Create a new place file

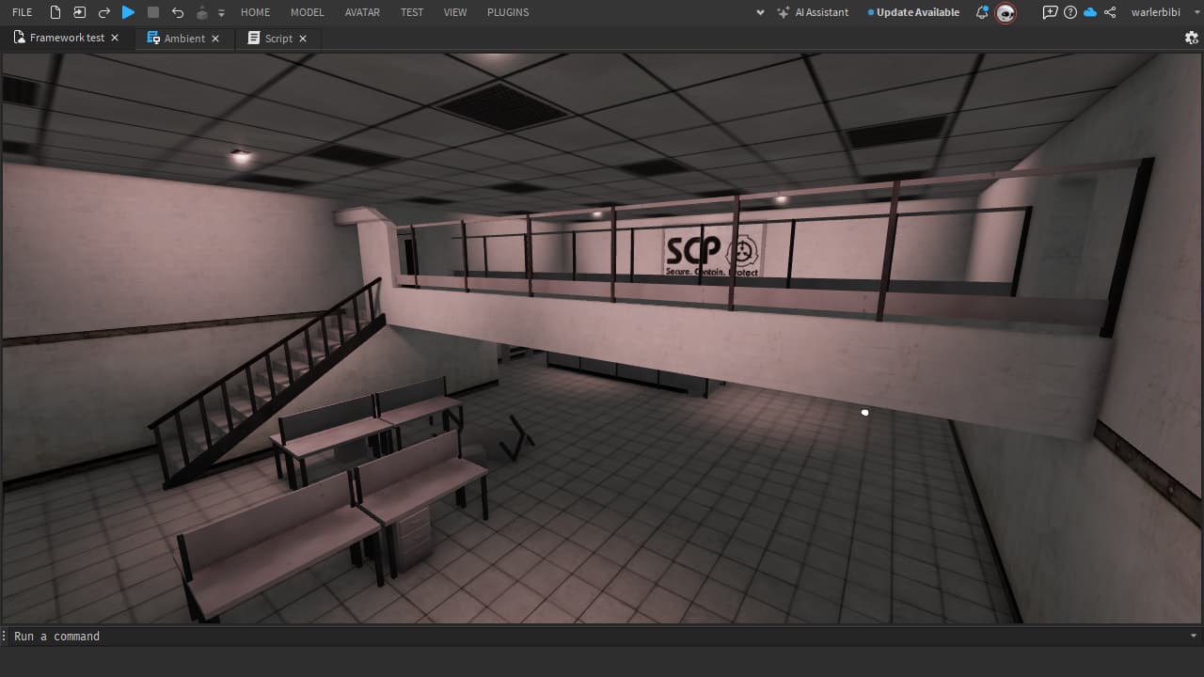(55, 11)
